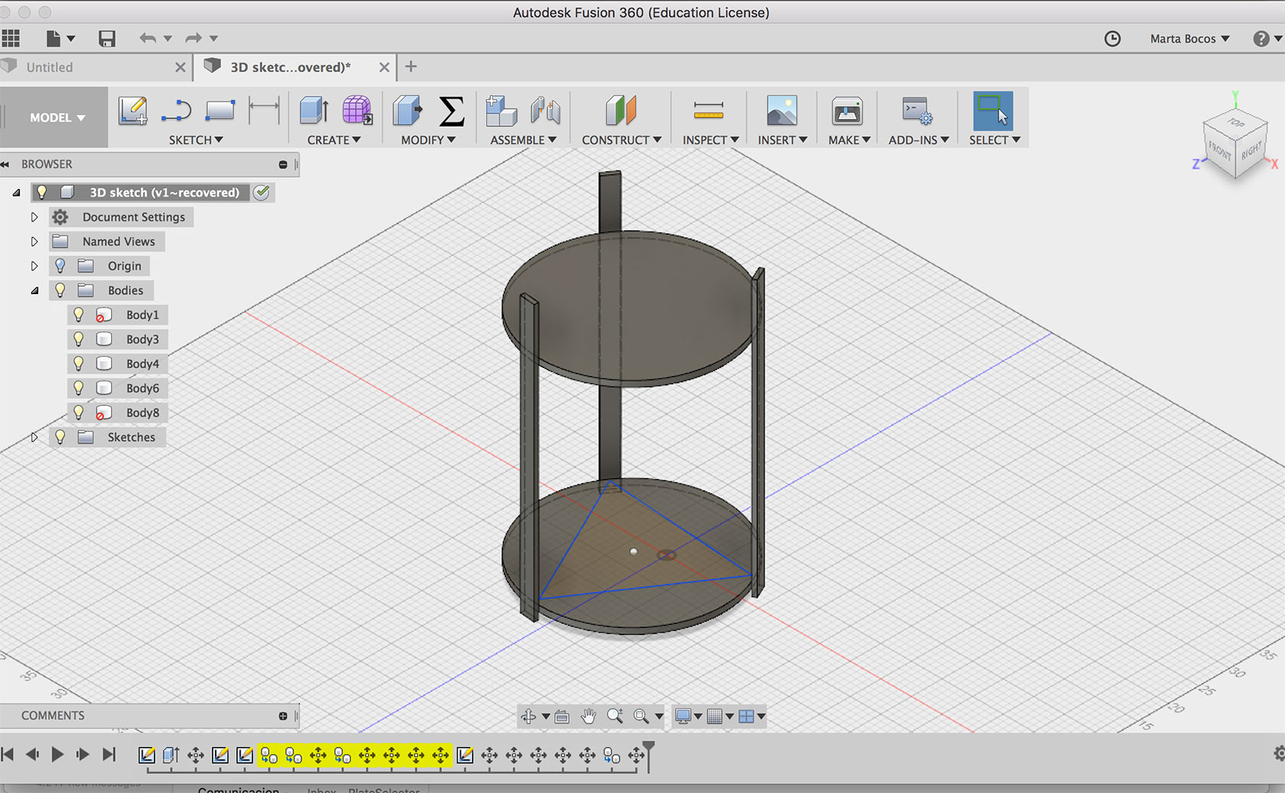Open the Marta Bocos account dropdown
The width and height of the screenshot is (1285, 793).
click(1190, 39)
